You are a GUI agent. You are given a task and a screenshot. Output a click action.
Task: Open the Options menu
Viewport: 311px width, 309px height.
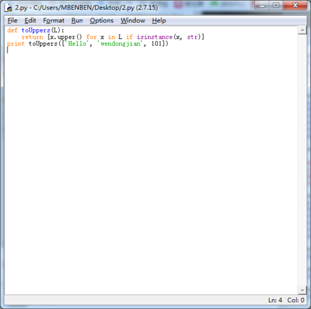tap(101, 20)
